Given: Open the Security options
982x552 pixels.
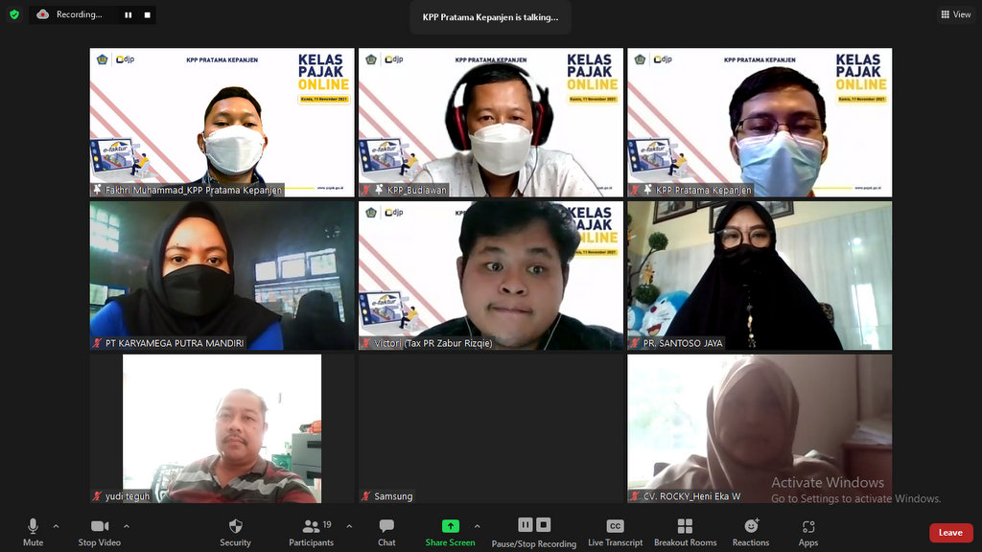Looking at the screenshot, I should click(235, 532).
